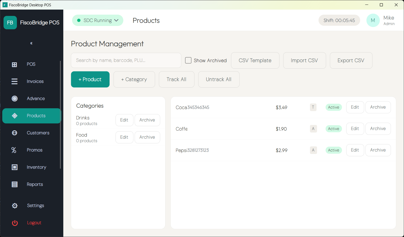Image resolution: width=404 pixels, height=237 pixels.
Task: Open Settings page label
Action: 36,205
